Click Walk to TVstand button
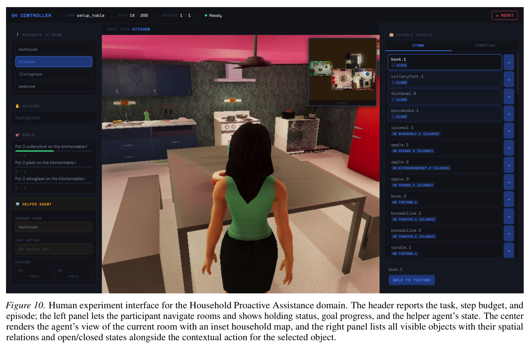 point(412,280)
